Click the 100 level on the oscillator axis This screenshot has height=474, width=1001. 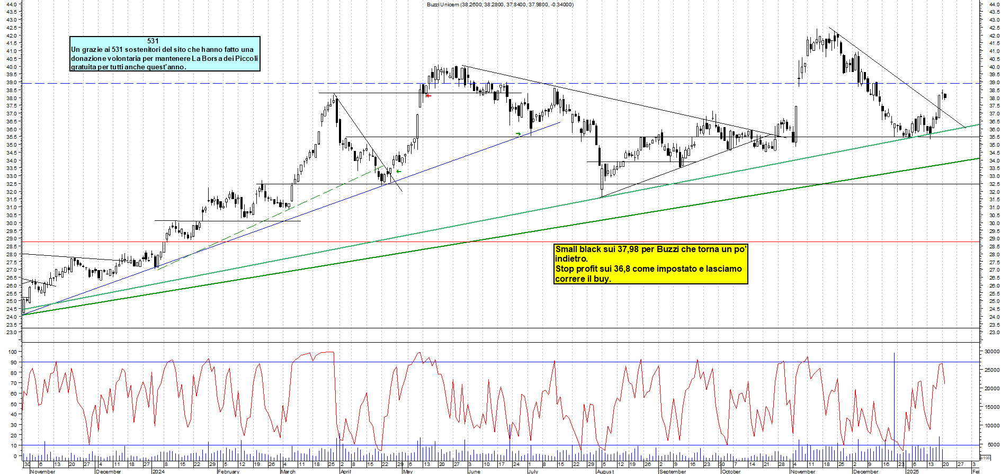pyautogui.click(x=13, y=352)
